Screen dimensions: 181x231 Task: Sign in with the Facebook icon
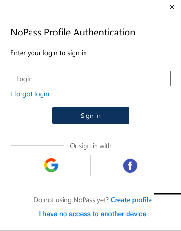click(x=130, y=165)
